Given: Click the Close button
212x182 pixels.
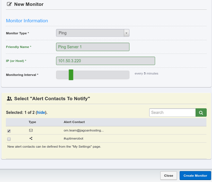Looking at the screenshot, I should point(168,176).
